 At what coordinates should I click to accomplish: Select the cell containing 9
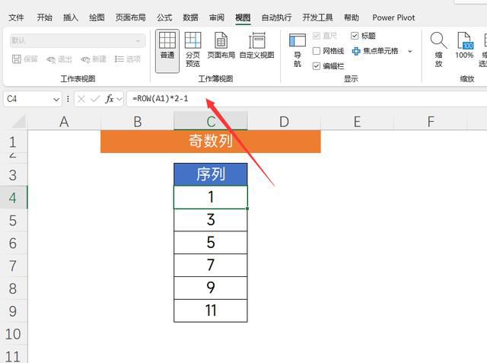click(x=211, y=288)
